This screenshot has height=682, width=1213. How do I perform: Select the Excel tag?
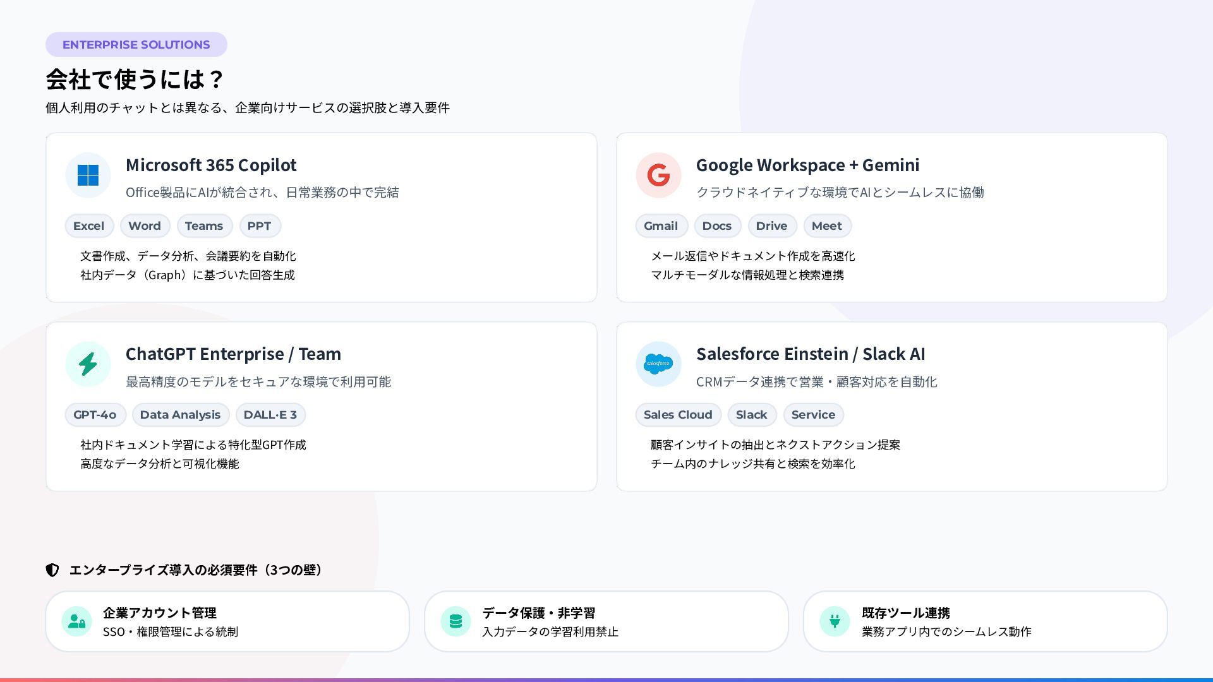point(88,226)
